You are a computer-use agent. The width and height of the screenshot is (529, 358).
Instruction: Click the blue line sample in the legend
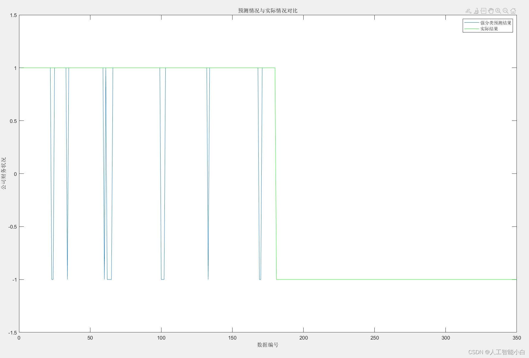coord(472,23)
